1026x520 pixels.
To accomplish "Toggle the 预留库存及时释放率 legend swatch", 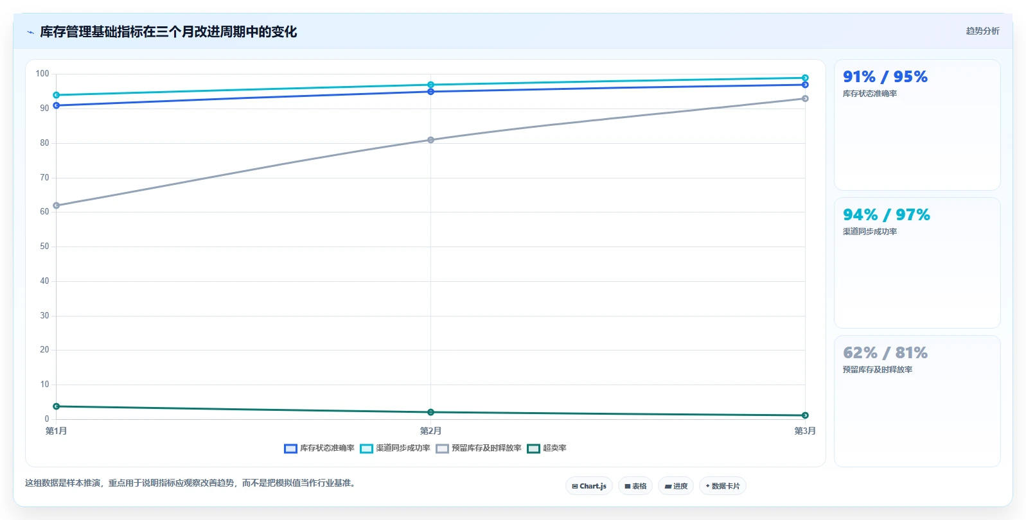I will [x=442, y=448].
